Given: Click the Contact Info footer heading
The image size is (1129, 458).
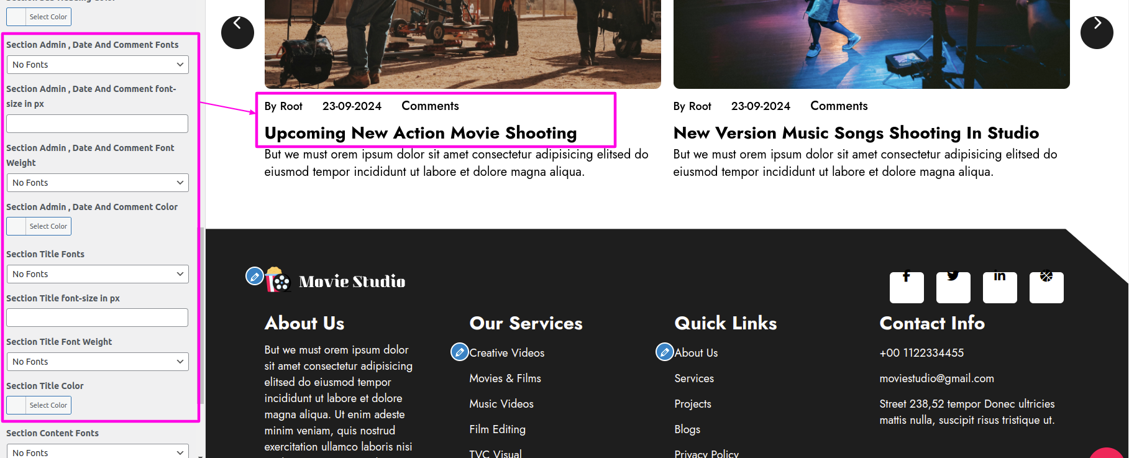Looking at the screenshot, I should [x=932, y=323].
